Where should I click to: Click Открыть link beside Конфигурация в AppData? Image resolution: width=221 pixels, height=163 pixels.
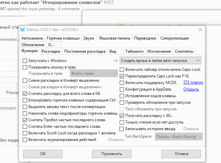tap(191, 89)
